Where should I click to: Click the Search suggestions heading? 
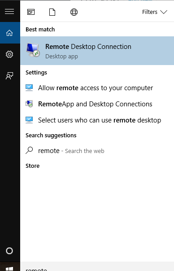51,135
